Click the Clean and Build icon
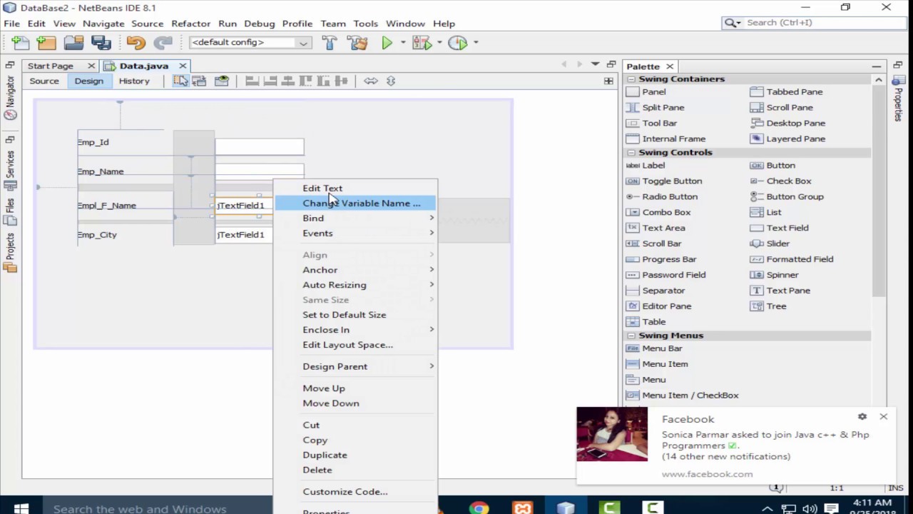The width and height of the screenshot is (913, 514). point(357,43)
